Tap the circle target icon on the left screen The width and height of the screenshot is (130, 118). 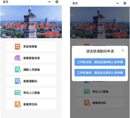(57, 2)
